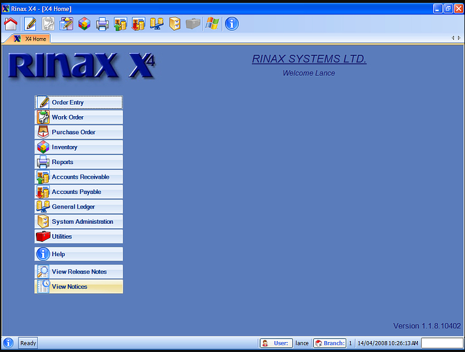Click the grayed-out Utilities toolbox toolbar icon
The width and height of the screenshot is (465, 352).
click(x=193, y=24)
